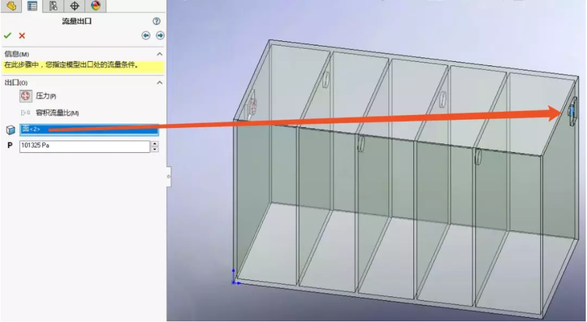
Task: Click the panel splitter collapse handle
Action: pos(169,177)
